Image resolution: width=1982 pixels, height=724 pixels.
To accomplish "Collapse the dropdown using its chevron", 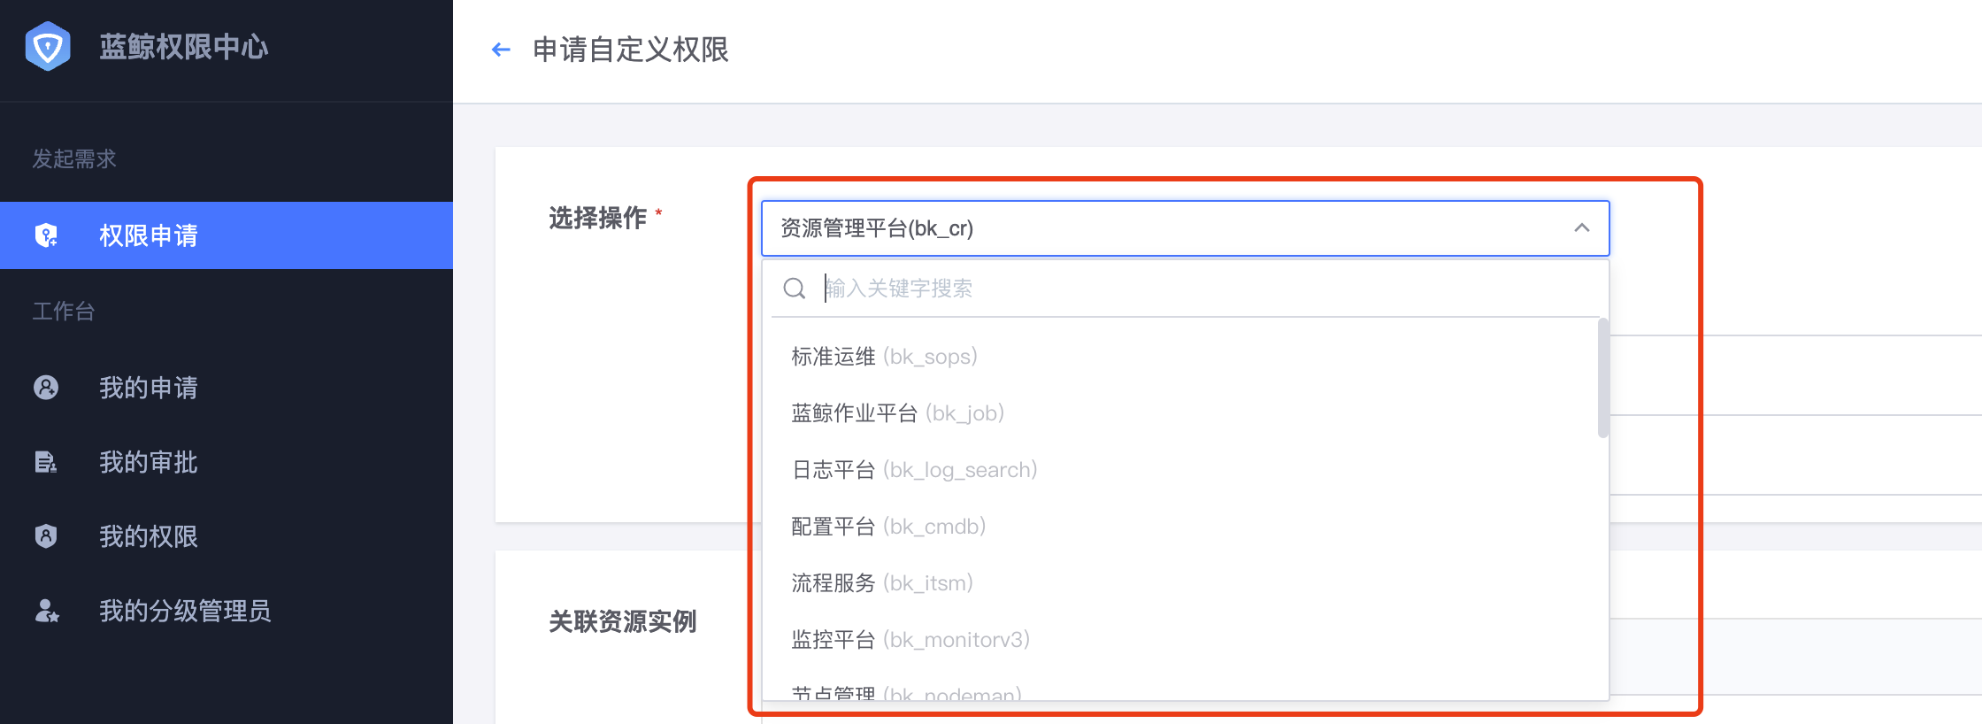I will (1580, 228).
